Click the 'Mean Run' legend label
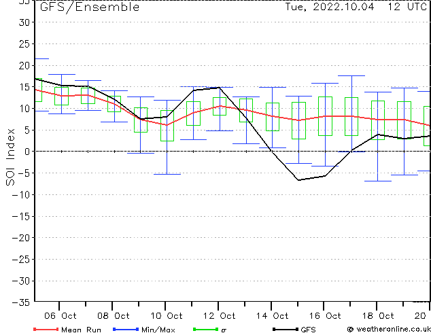Image resolution: width=431 pixels, height=333 pixels. click(x=81, y=330)
